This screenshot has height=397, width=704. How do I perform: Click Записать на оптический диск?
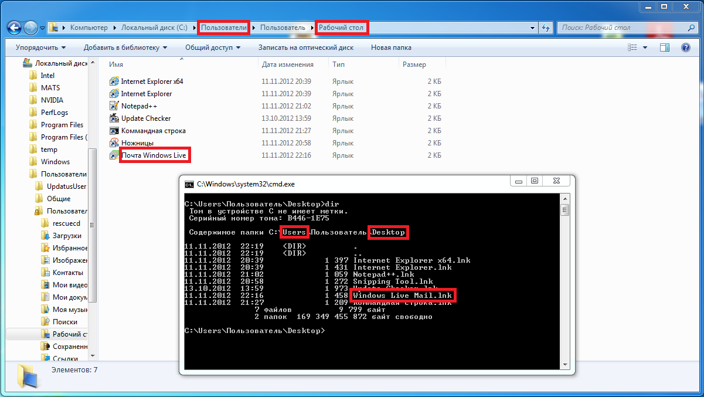(306, 47)
